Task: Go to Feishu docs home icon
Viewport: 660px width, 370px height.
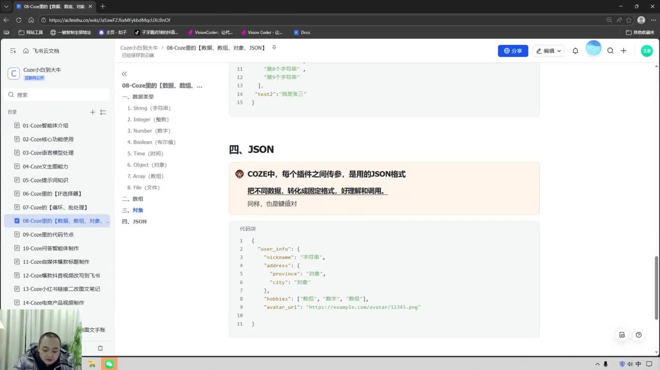Action: [x=26, y=51]
